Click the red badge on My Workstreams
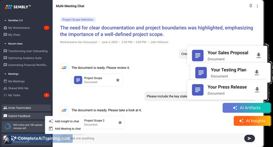 coord(47,28)
